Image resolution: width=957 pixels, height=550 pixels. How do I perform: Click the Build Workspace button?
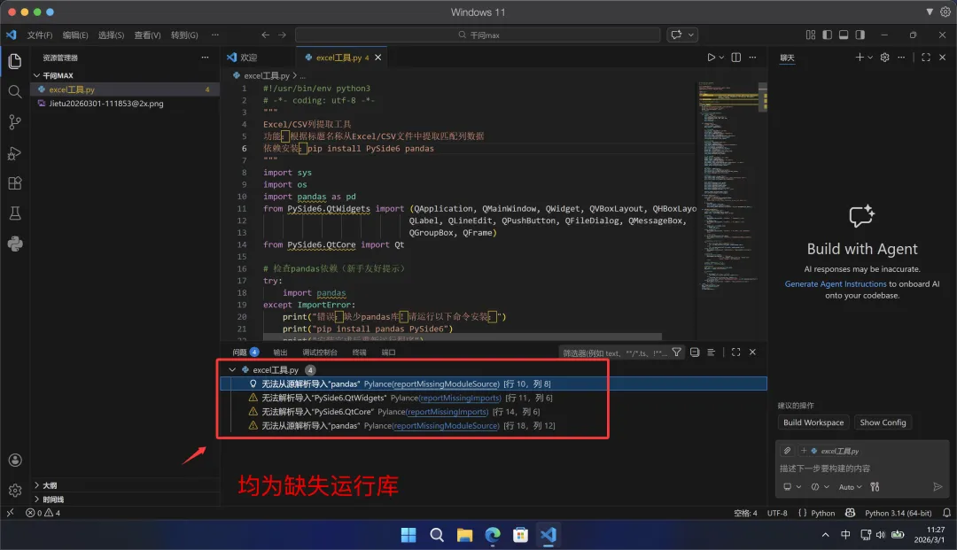point(813,422)
